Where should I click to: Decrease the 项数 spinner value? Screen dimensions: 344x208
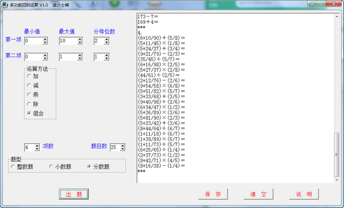[37, 149]
